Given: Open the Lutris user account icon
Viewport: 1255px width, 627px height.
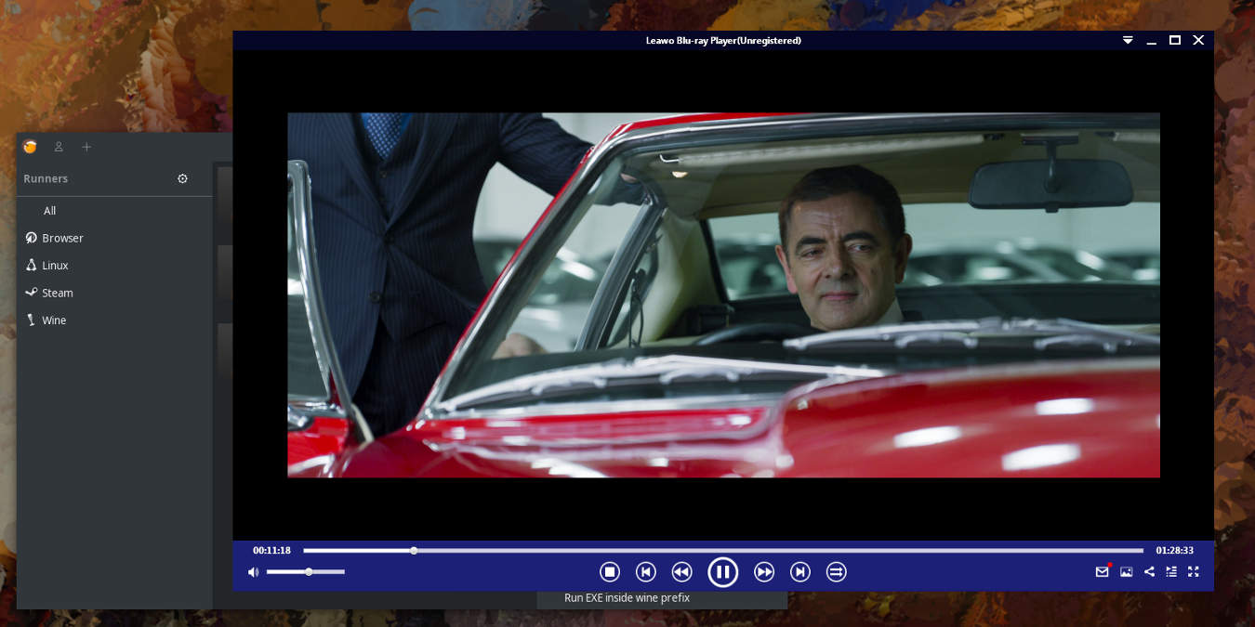Looking at the screenshot, I should pyautogui.click(x=59, y=147).
